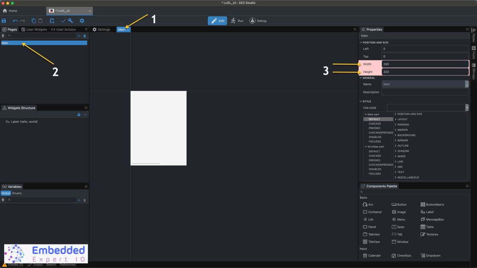Click the Paste icon in the toolbar
This screenshot has height=268, width=477.
(40, 20)
